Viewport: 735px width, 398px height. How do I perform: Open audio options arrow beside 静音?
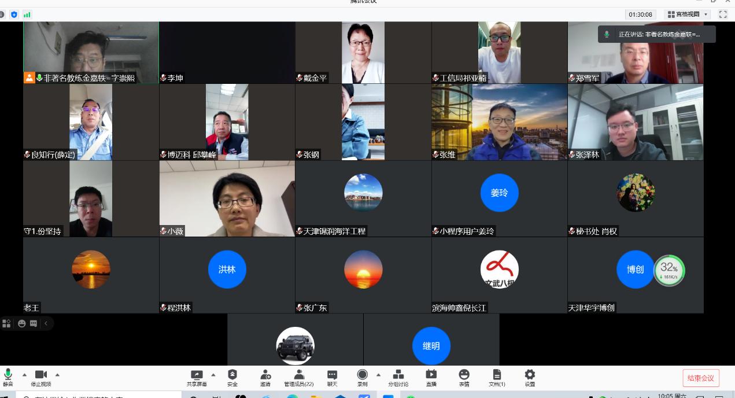coord(24,374)
